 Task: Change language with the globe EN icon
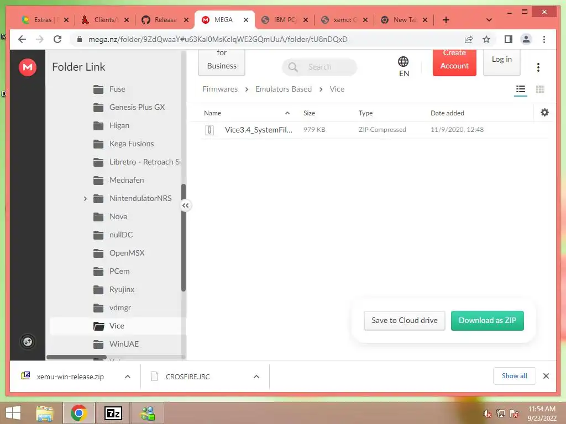pyautogui.click(x=403, y=66)
